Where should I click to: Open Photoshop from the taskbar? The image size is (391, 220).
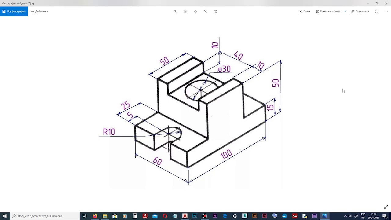tap(195, 216)
